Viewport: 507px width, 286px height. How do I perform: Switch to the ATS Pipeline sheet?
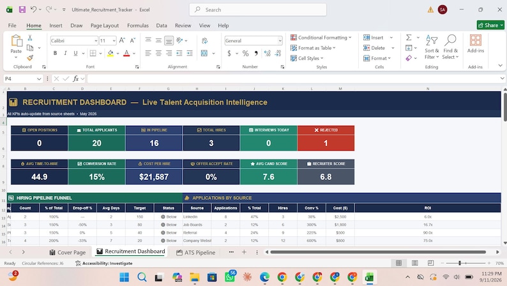point(195,252)
